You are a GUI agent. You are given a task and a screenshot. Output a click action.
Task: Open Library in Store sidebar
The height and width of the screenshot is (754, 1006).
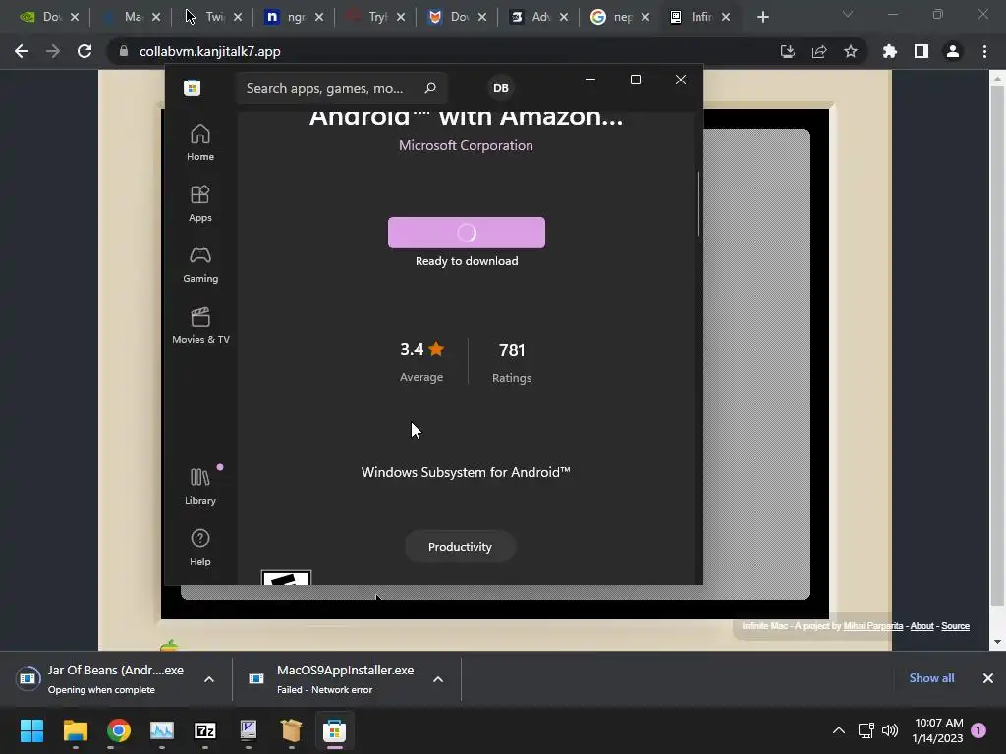(x=200, y=486)
